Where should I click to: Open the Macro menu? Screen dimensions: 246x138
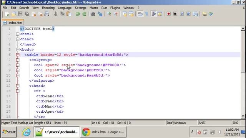click(x=94, y=8)
